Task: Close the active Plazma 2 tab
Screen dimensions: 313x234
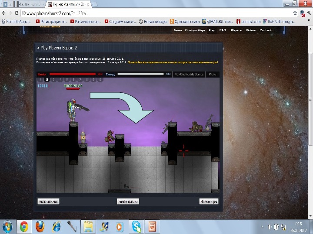Action: tap(87, 4)
